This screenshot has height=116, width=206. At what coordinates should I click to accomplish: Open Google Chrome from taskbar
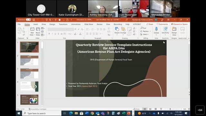[x=92, y=113]
